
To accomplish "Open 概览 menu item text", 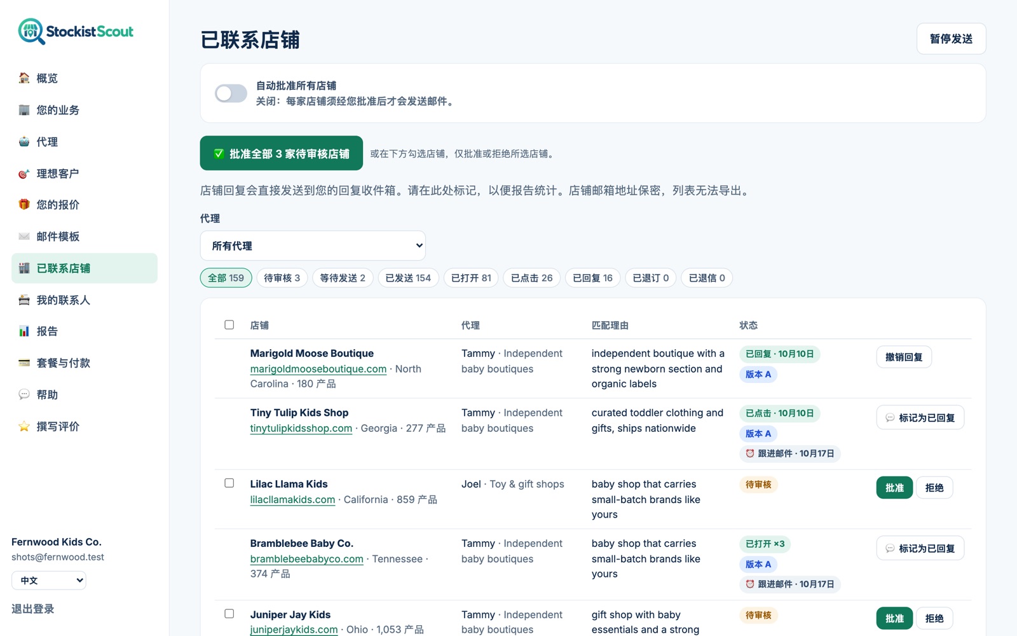I will tap(47, 78).
